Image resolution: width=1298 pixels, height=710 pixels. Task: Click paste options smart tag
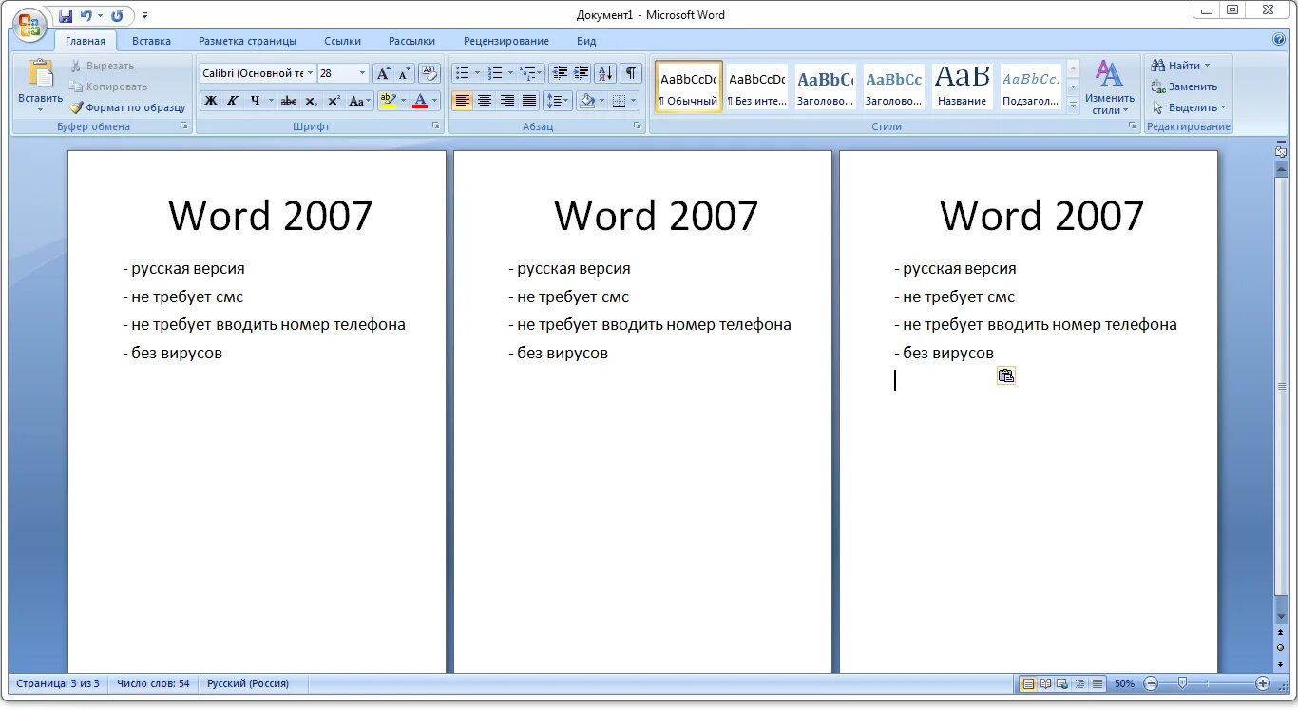coord(1006,375)
